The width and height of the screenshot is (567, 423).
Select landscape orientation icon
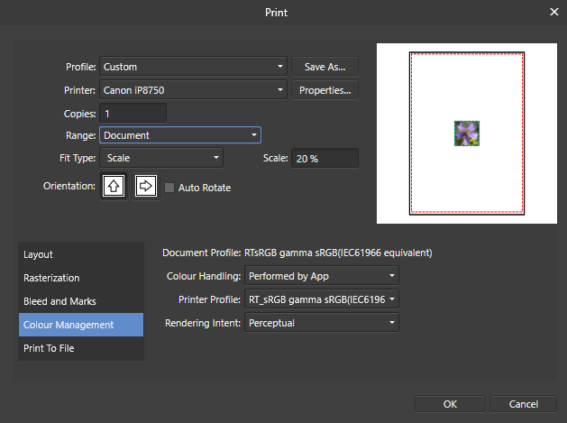point(146,186)
